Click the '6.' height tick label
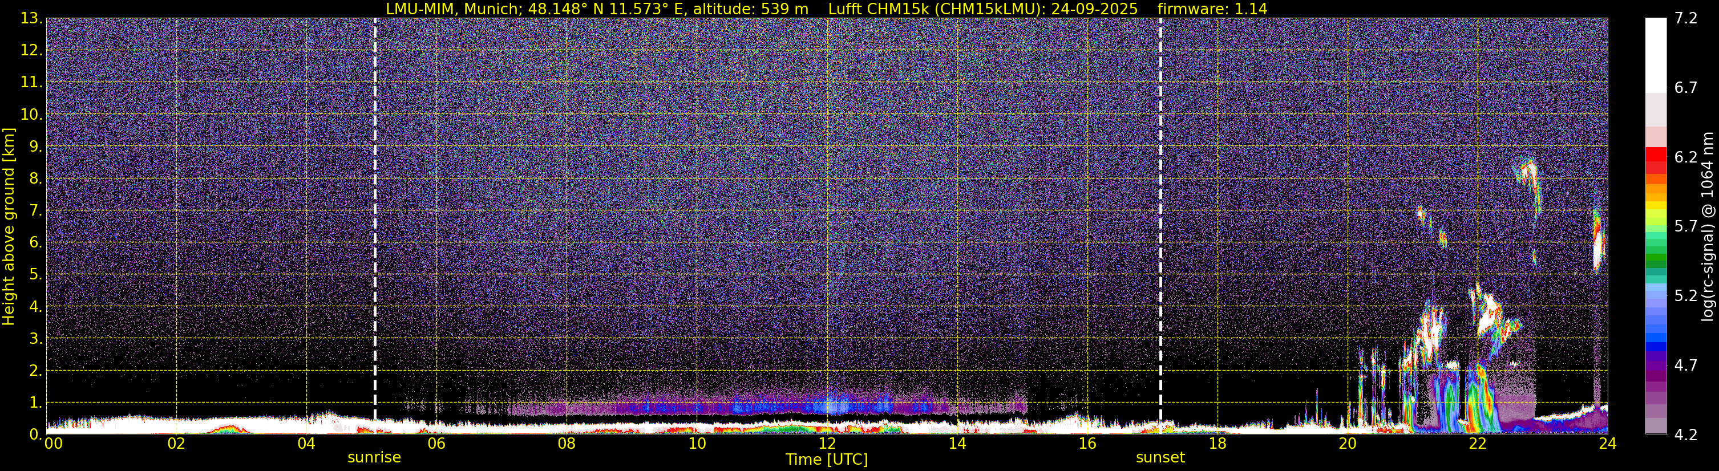Image resolution: width=1719 pixels, height=471 pixels. [35, 242]
